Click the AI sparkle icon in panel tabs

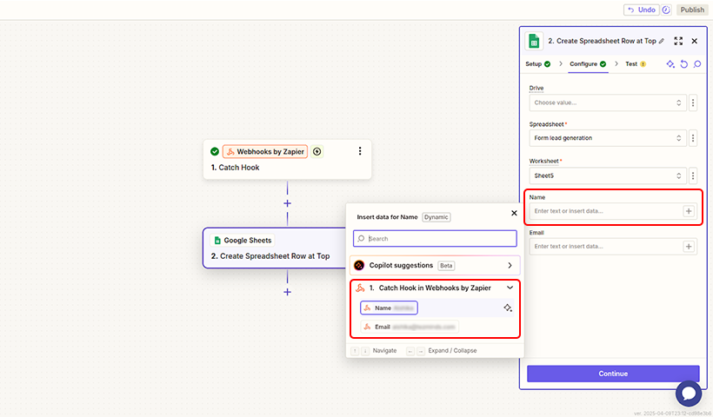tap(670, 64)
